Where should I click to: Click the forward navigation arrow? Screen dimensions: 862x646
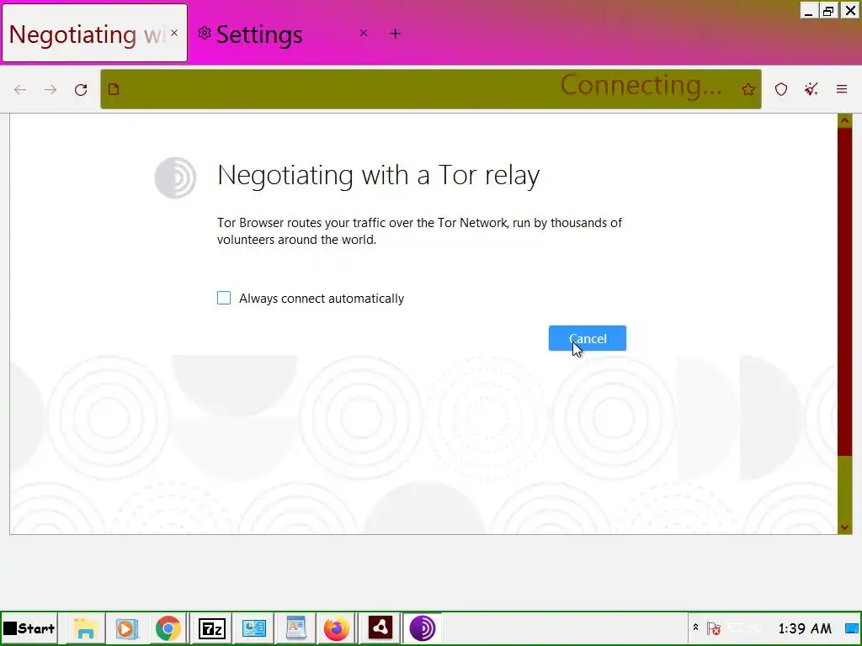pyautogui.click(x=51, y=89)
